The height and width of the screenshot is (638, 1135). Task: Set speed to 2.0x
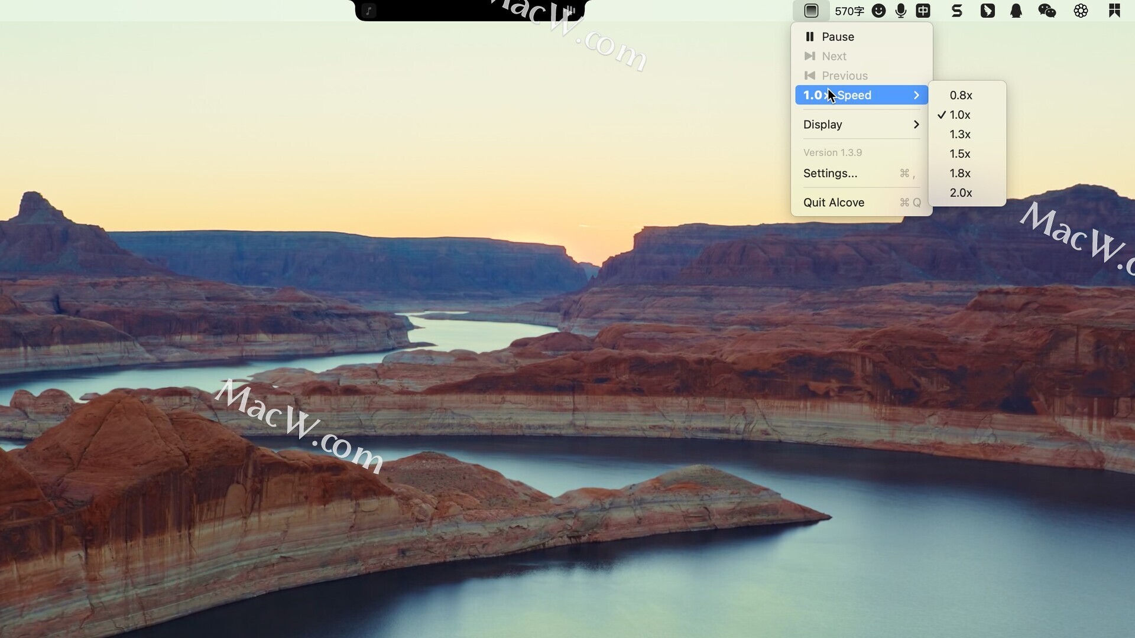point(961,193)
